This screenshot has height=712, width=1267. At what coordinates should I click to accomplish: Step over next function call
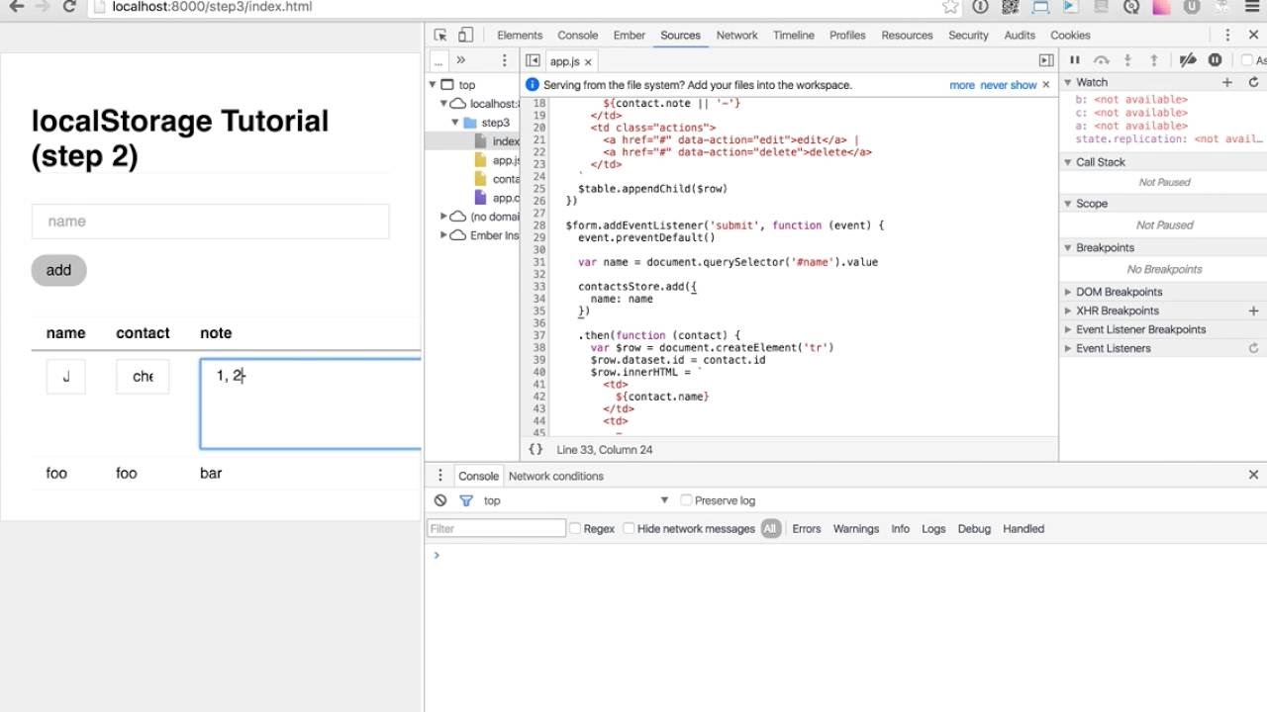tap(1101, 60)
